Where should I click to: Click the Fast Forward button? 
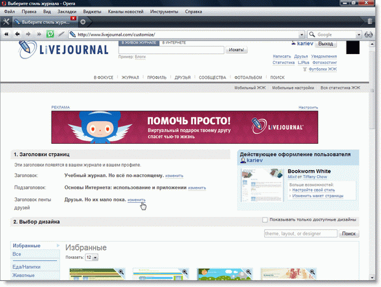click(39, 34)
